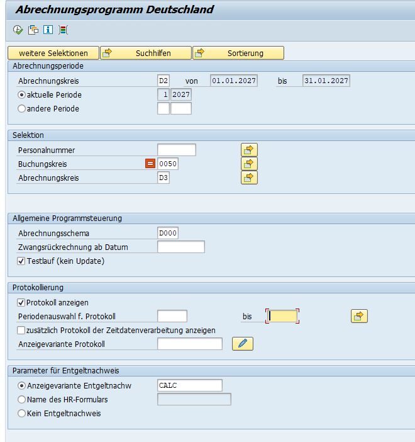The height and width of the screenshot is (442, 415).
Task: Click the "Personalnummer" label text
Action: (x=47, y=150)
